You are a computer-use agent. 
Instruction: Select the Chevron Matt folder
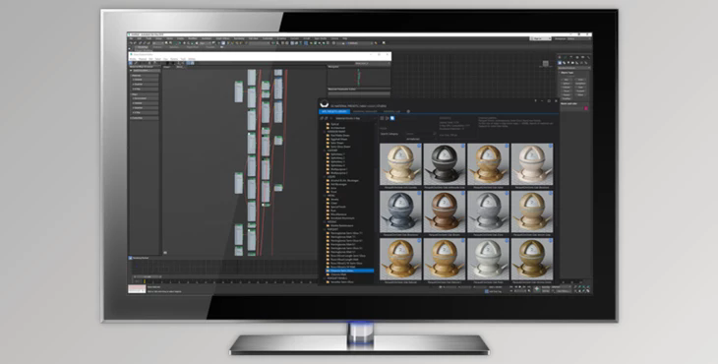tap(338, 274)
